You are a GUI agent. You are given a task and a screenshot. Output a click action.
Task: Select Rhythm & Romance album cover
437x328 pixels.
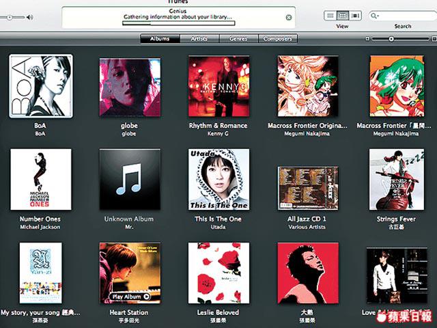(218, 86)
